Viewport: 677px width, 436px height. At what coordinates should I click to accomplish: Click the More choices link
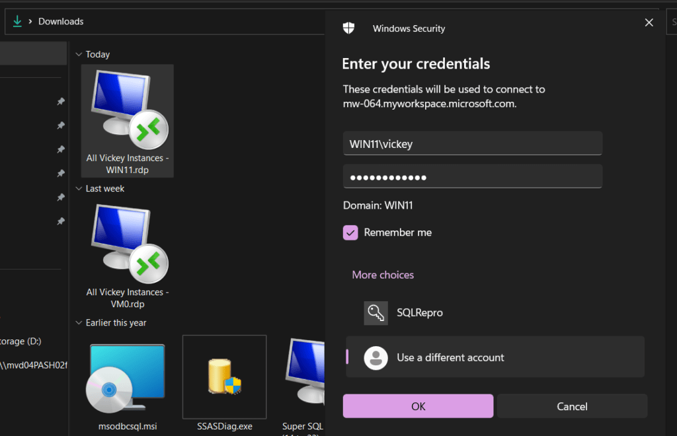point(383,275)
